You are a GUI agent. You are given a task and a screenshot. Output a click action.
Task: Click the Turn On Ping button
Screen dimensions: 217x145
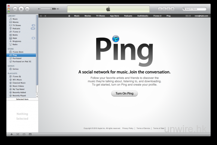[125, 94]
